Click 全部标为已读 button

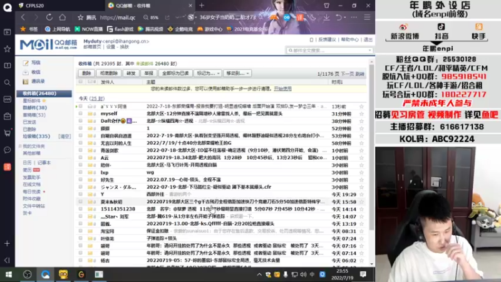[x=175, y=73]
